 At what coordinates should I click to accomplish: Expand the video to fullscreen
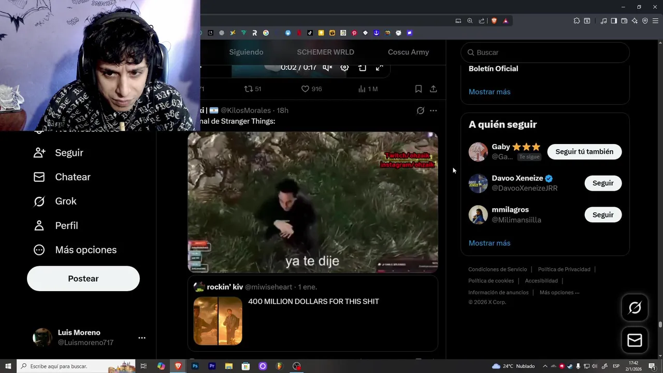click(x=379, y=68)
